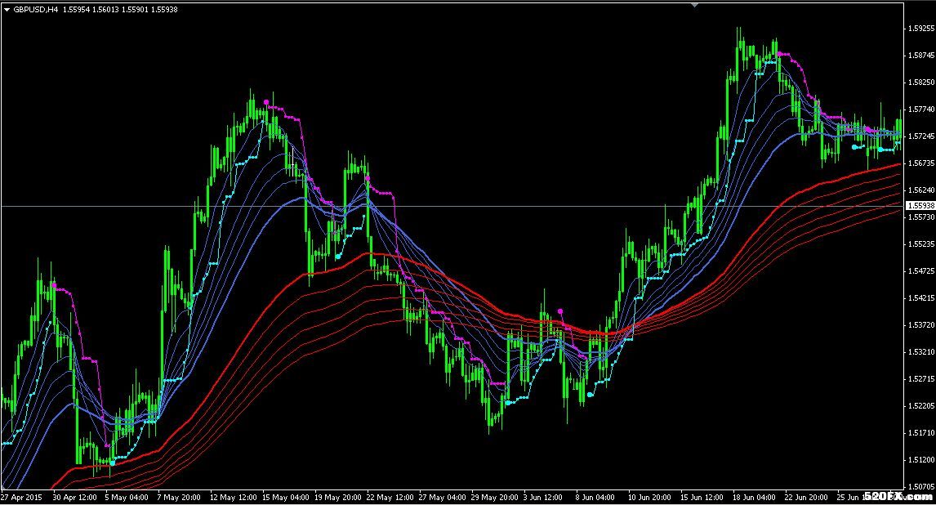Click the 1.51200 price axis label
Image resolution: width=936 pixels, height=505 pixels.
(x=921, y=459)
